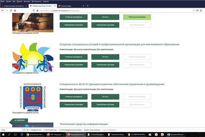Open the Технические средства информатизации course link
Viewport: 205px width, 137px height.
pyautogui.click(x=84, y=124)
